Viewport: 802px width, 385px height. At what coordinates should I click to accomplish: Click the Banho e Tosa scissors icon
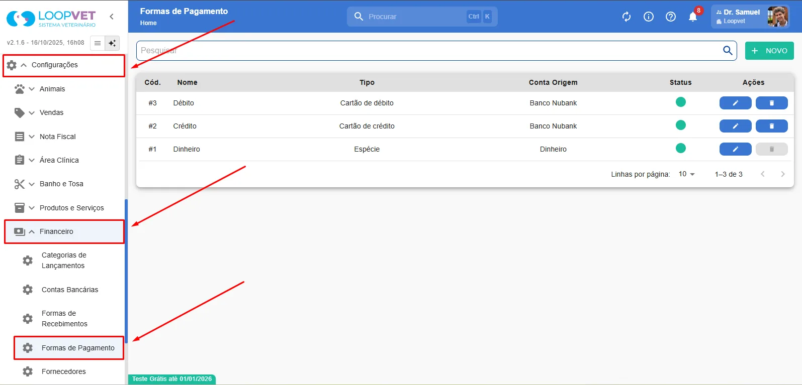click(x=20, y=184)
